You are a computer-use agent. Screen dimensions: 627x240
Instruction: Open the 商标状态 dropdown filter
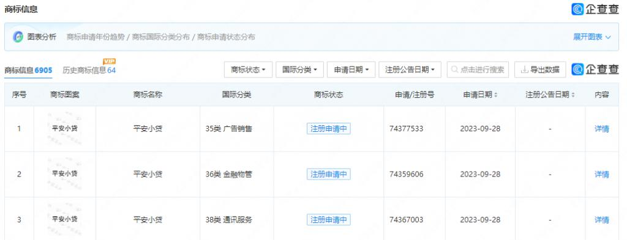249,70
